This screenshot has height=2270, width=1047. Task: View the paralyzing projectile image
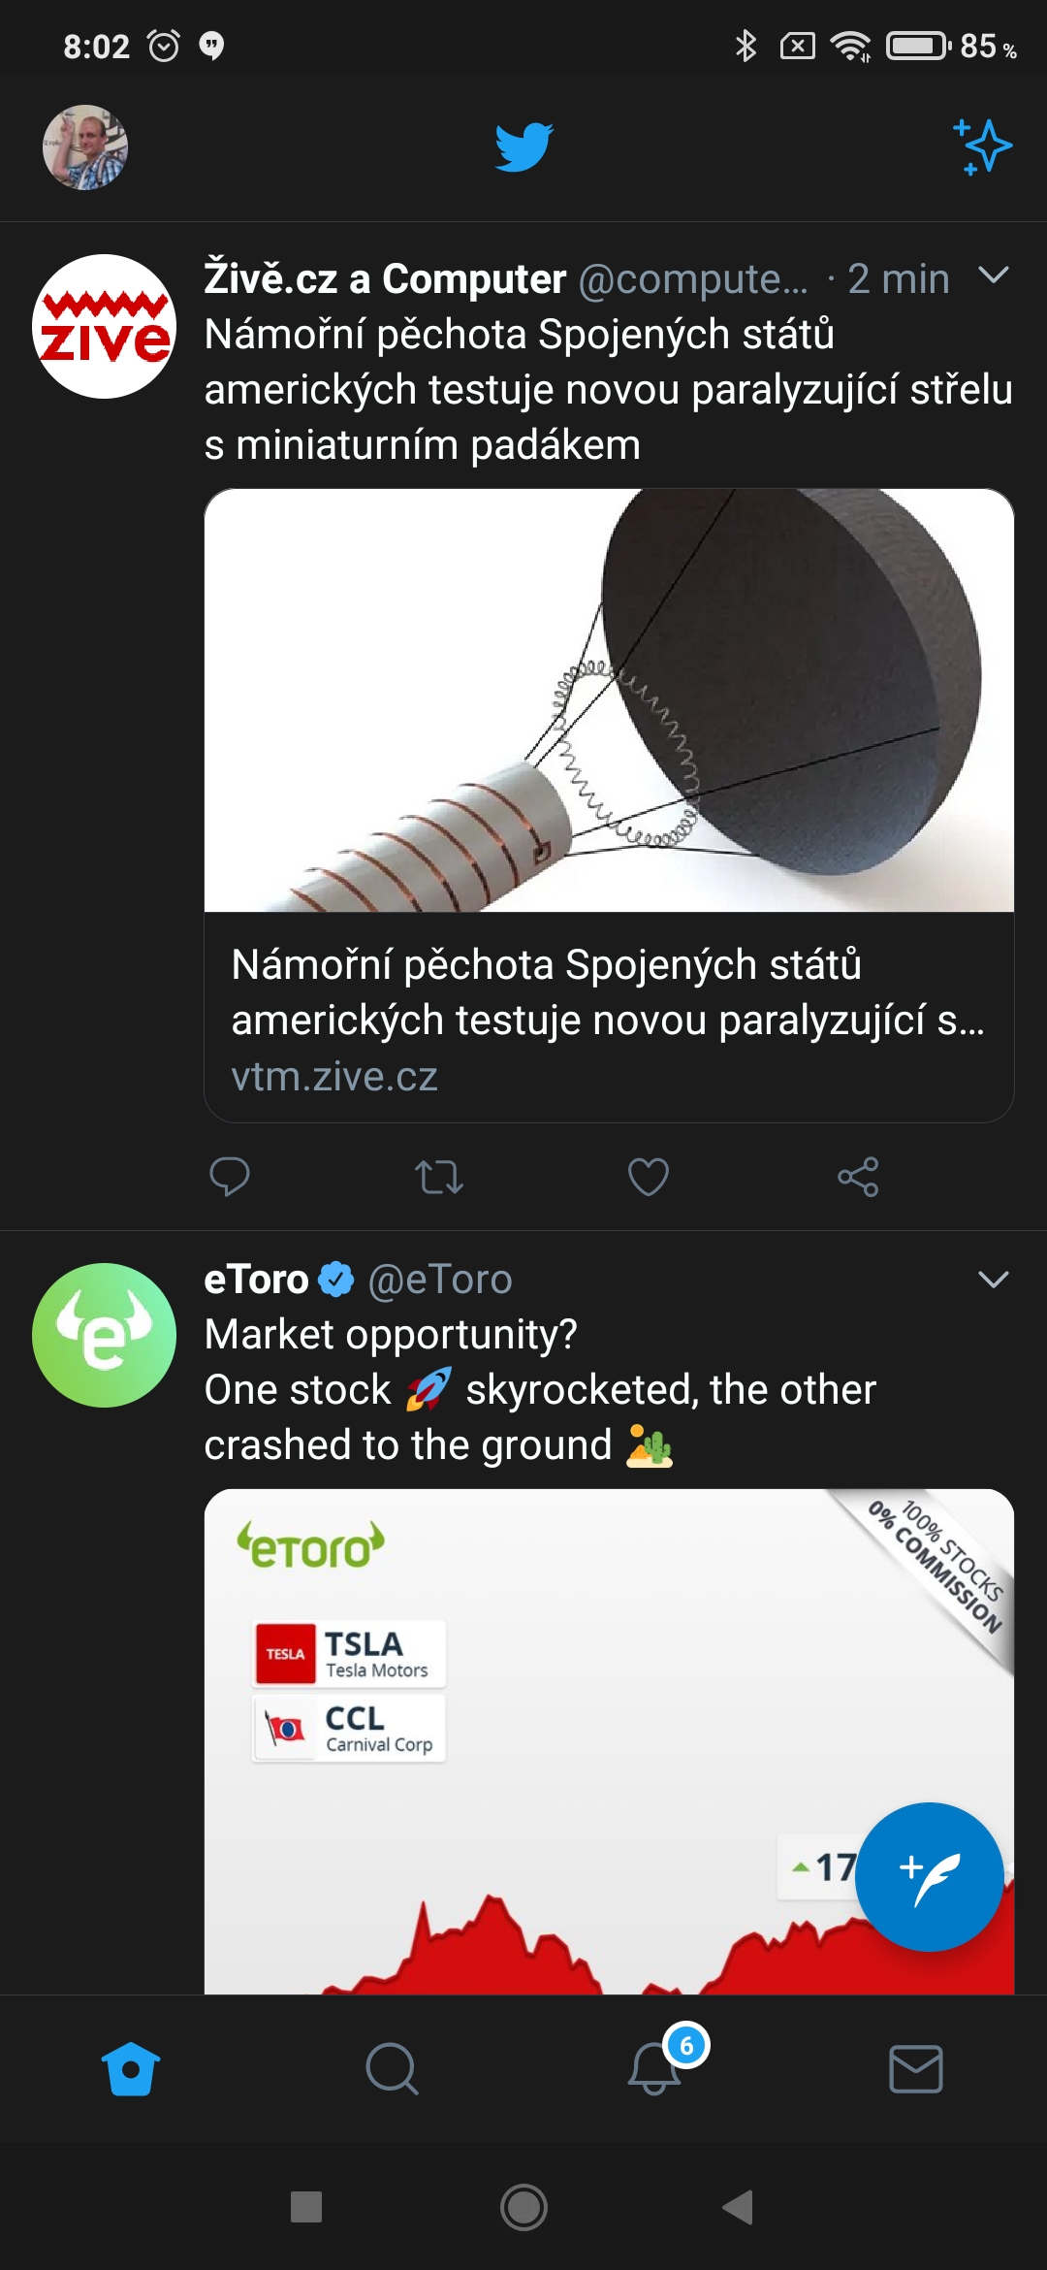point(609,700)
